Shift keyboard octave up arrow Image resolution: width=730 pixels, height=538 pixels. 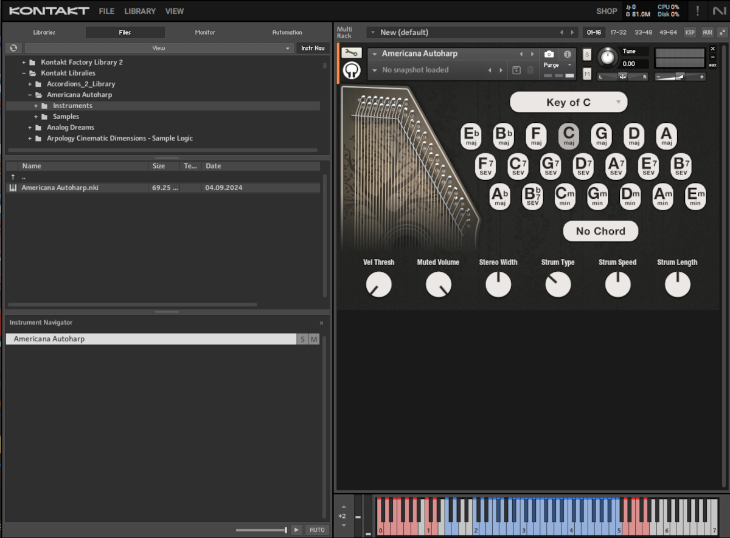pos(343,506)
